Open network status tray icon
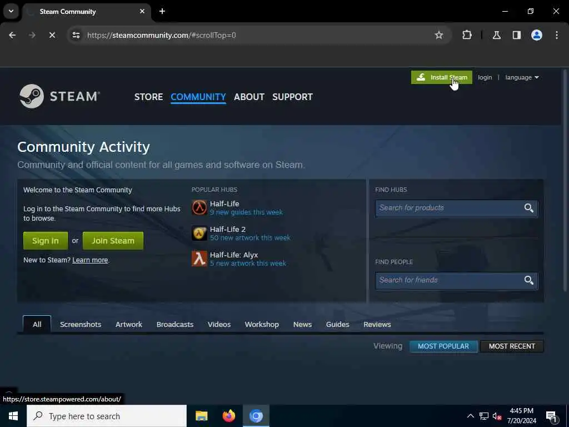The image size is (569, 427). pos(484,416)
